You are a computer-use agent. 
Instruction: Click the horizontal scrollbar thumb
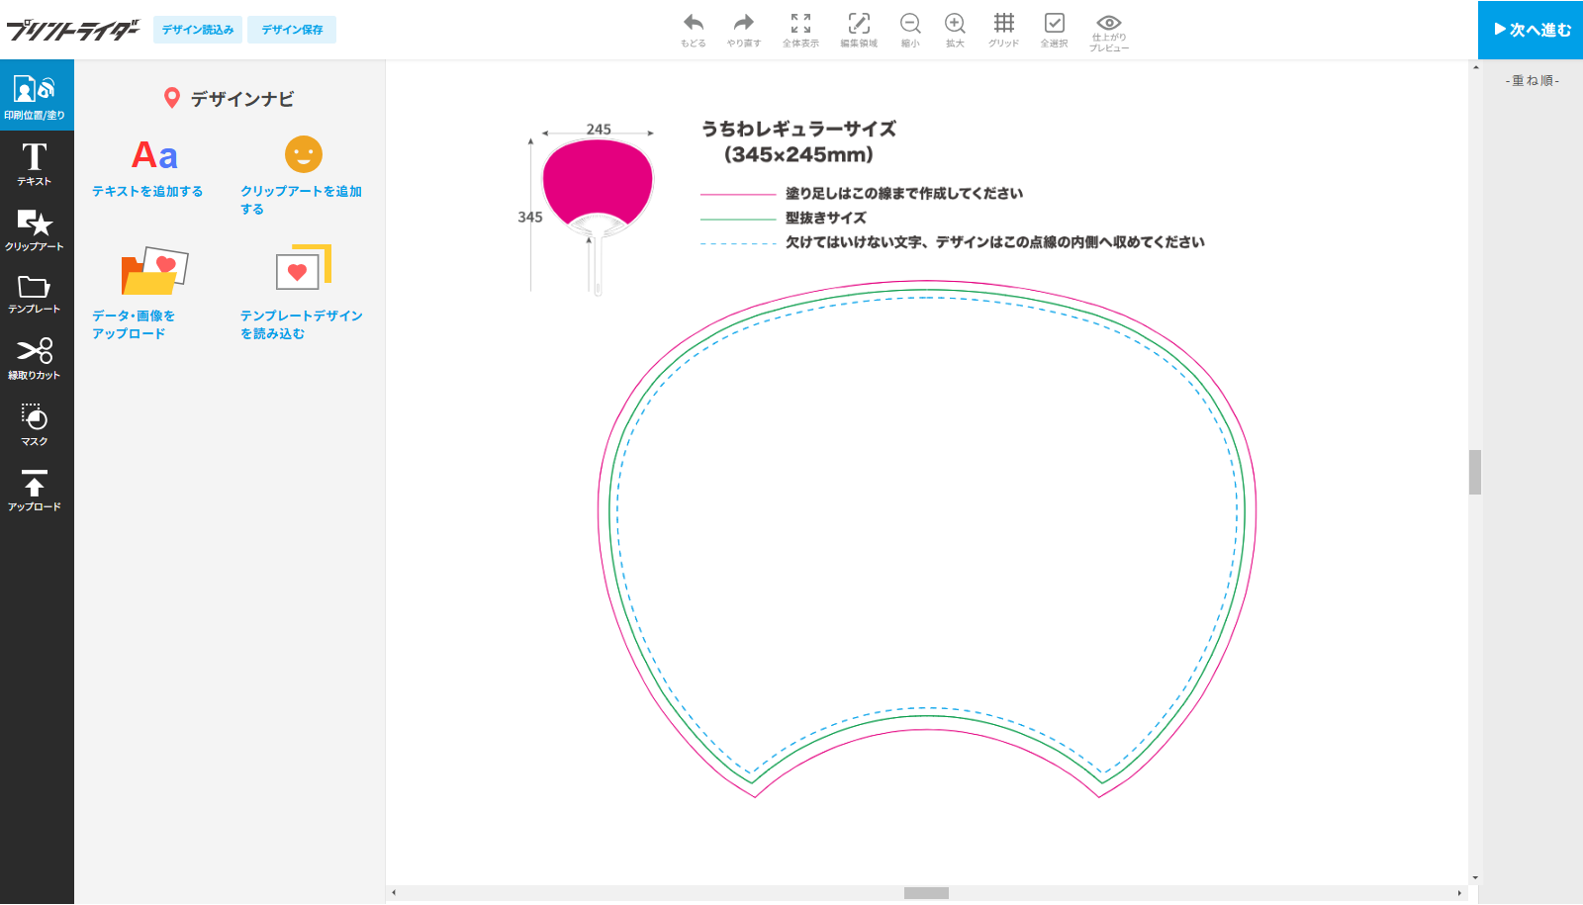click(x=926, y=893)
